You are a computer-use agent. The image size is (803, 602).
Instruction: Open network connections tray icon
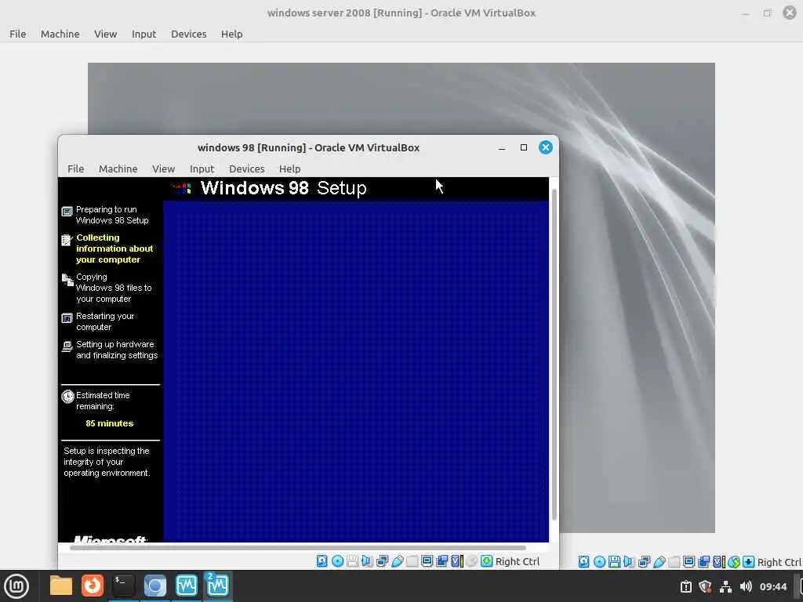725,586
